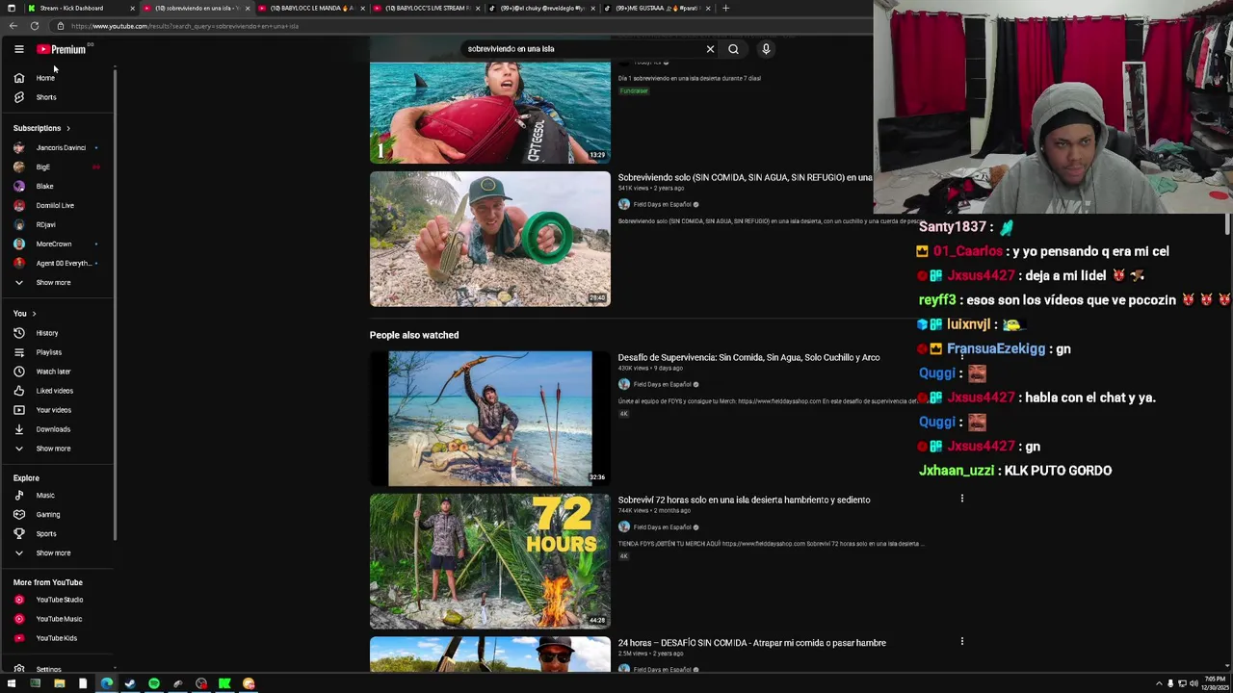Play the 72 HOURS thumbnail
The width and height of the screenshot is (1233, 693).
coord(489,561)
